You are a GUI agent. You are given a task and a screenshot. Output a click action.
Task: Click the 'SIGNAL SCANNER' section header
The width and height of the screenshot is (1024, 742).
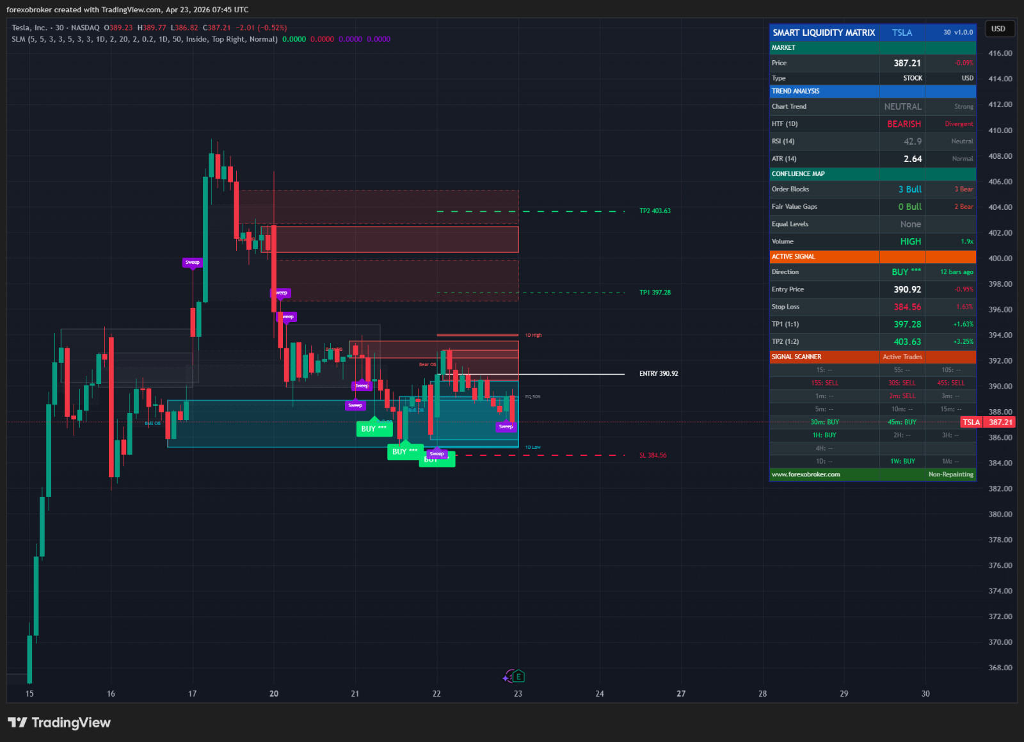796,357
